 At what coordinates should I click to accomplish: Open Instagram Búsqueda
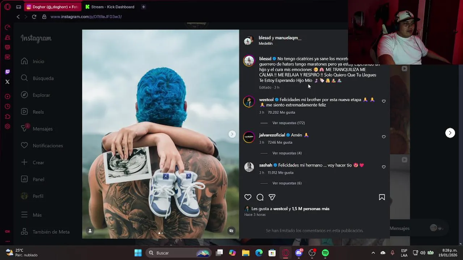37,78
